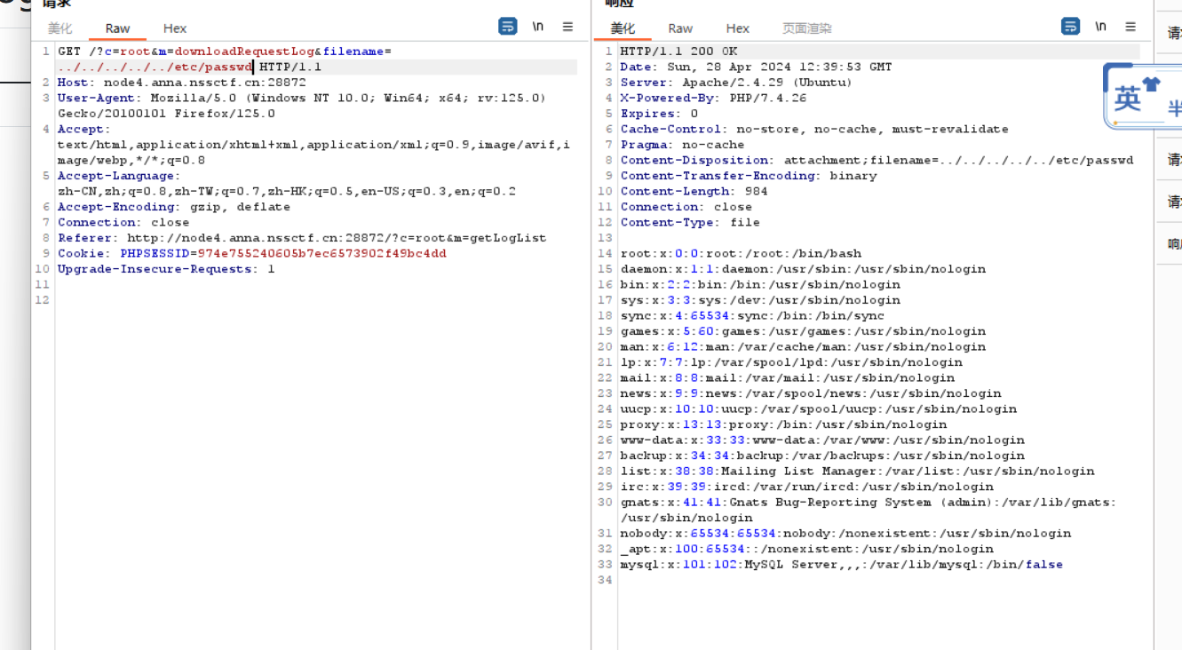Click the _apt:x:100:65534 passwd entry
This screenshot has height=650, width=1182.
[x=806, y=549]
